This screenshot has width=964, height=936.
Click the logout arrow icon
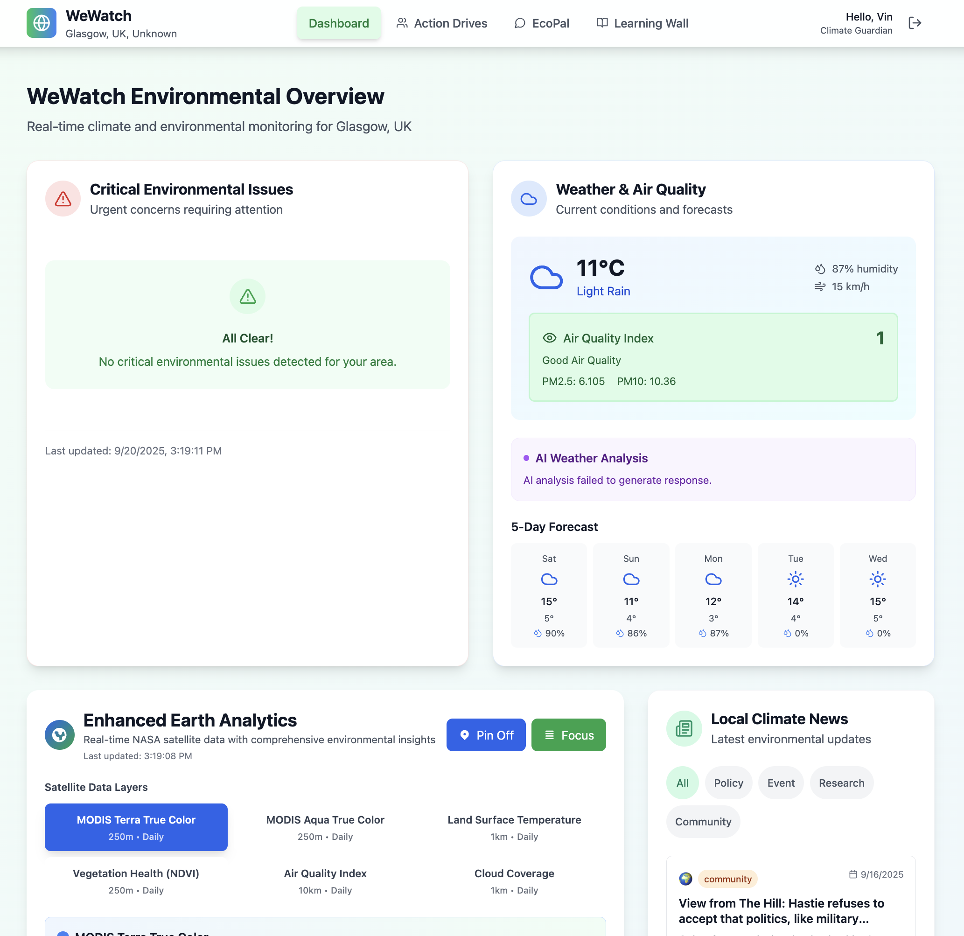coord(915,23)
